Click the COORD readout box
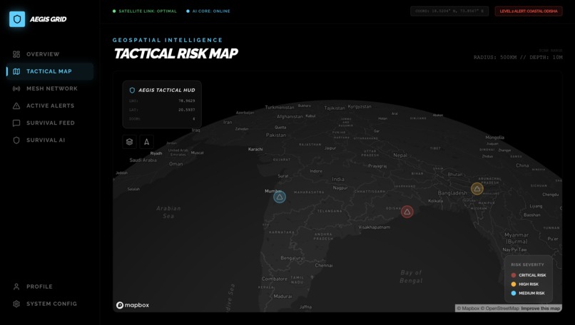This screenshot has height=325, width=575. tap(449, 11)
